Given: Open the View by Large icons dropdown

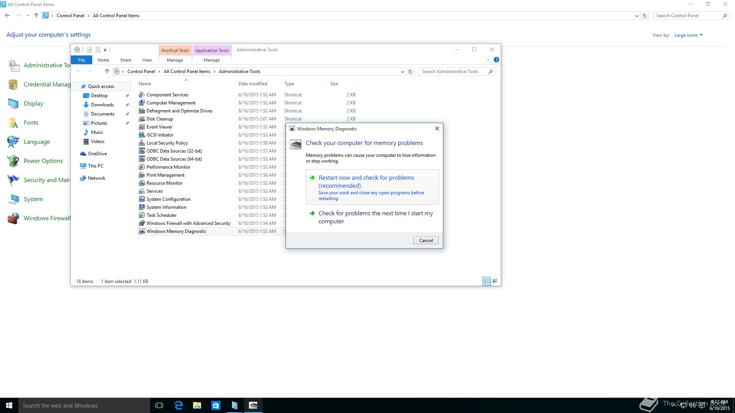Looking at the screenshot, I should tap(688, 35).
